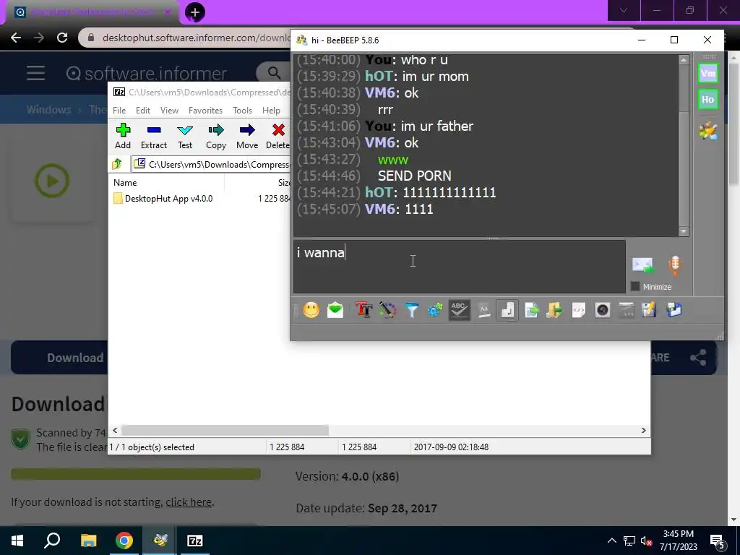This screenshot has height=555, width=740.
Task: Send a folder using folder arrow icon
Action: (555, 310)
